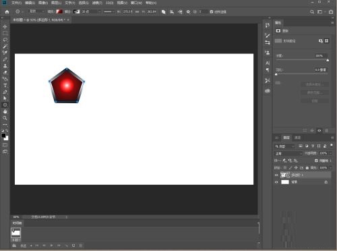Click the Home icon in options bar
This screenshot has width=337, height=251.
7,11
